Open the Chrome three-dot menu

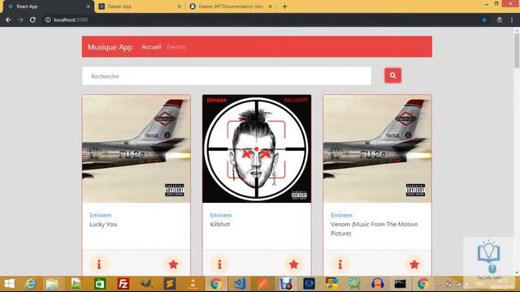coord(512,19)
